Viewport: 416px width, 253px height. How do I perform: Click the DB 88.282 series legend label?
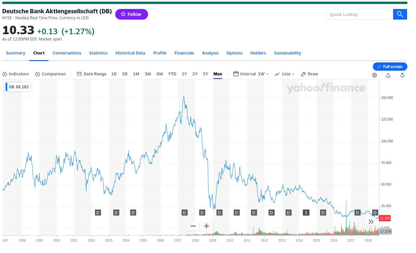pyautogui.click(x=18, y=87)
